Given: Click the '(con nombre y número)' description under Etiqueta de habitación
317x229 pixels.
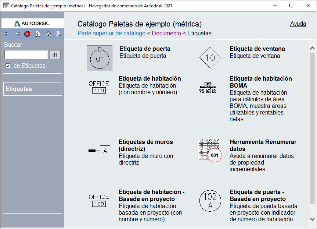Looking at the screenshot, I should pyautogui.click(x=148, y=92).
